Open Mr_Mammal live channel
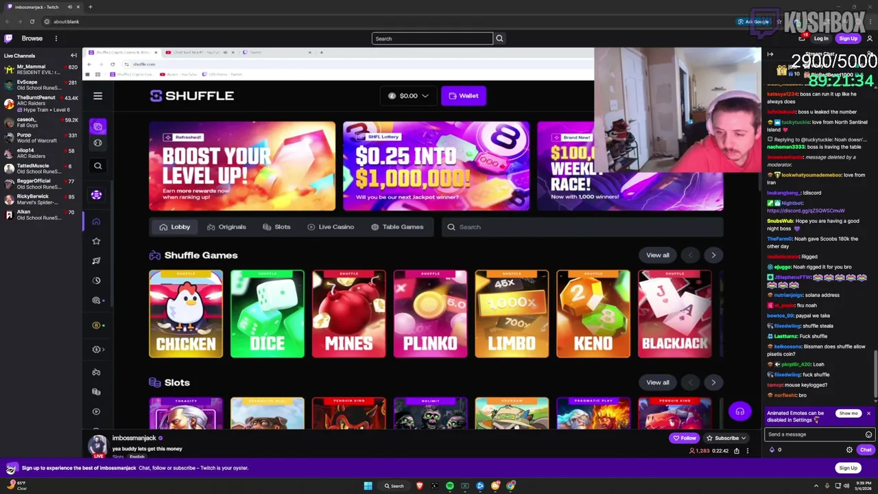 (41, 69)
